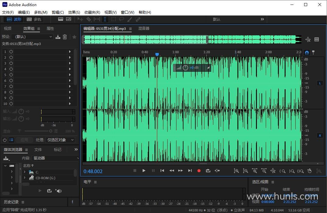Viewport: 327px width, 213px height.
Task: Switch to the 属性 panel tab
Action: (50, 29)
